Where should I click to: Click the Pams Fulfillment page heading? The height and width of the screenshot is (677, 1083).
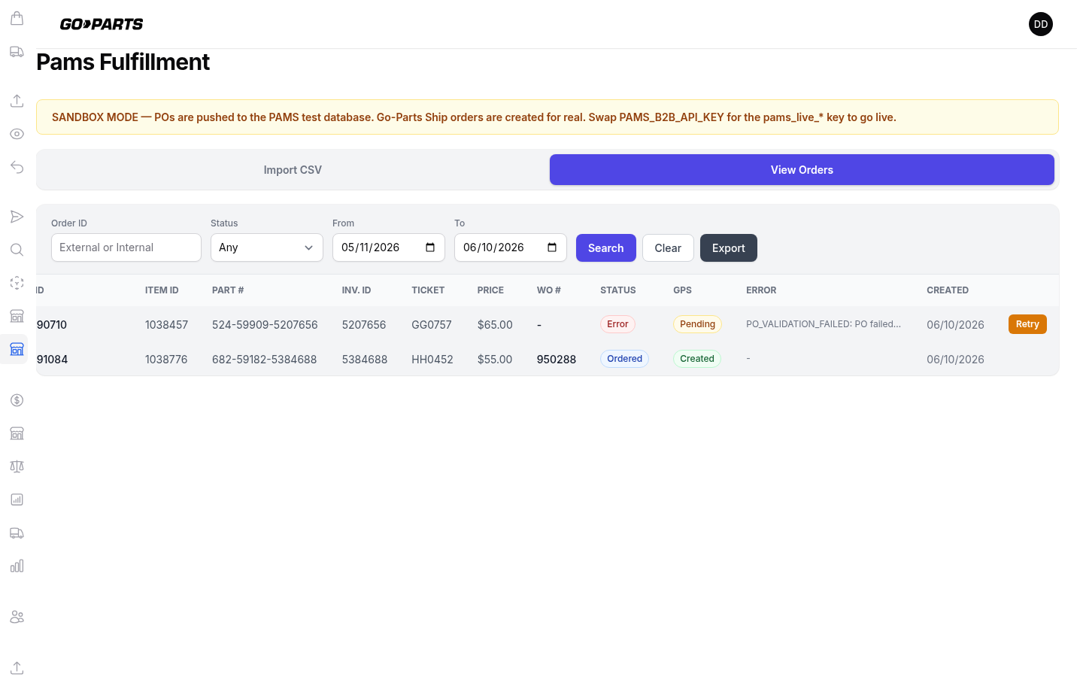(x=123, y=62)
